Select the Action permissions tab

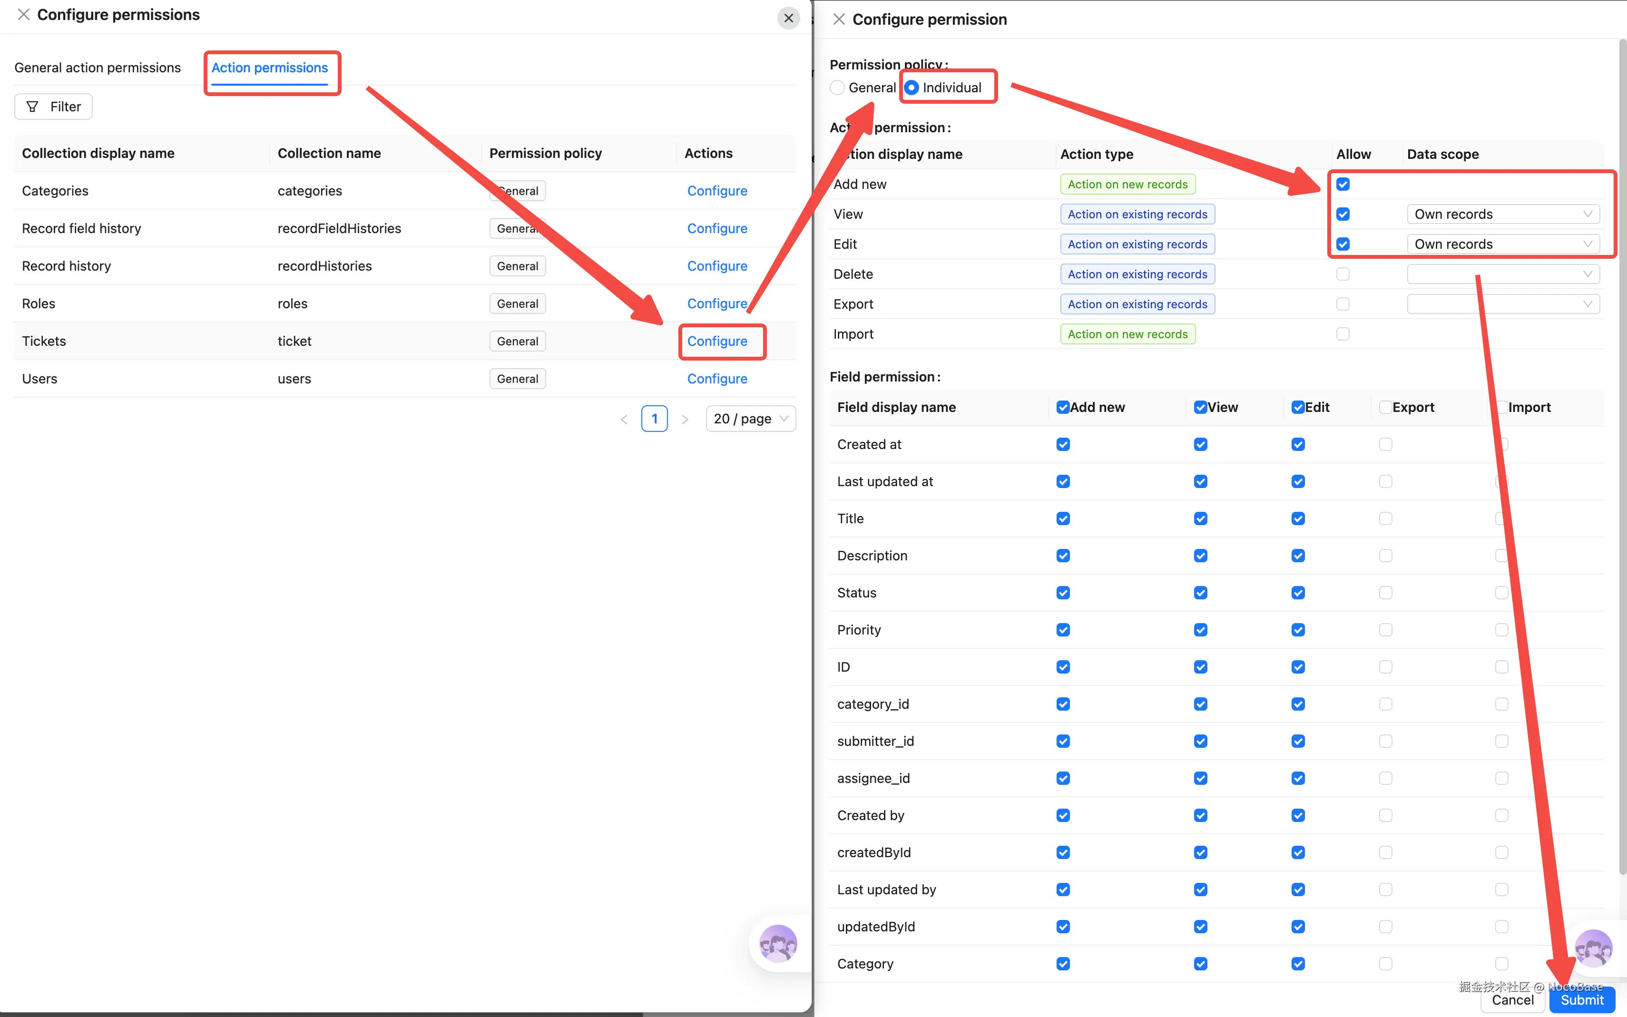(x=269, y=68)
